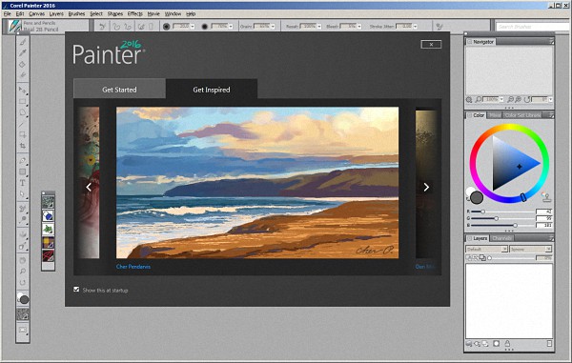572x363 pixels.
Task: Click the beach landscape artwork
Action: coord(257,183)
